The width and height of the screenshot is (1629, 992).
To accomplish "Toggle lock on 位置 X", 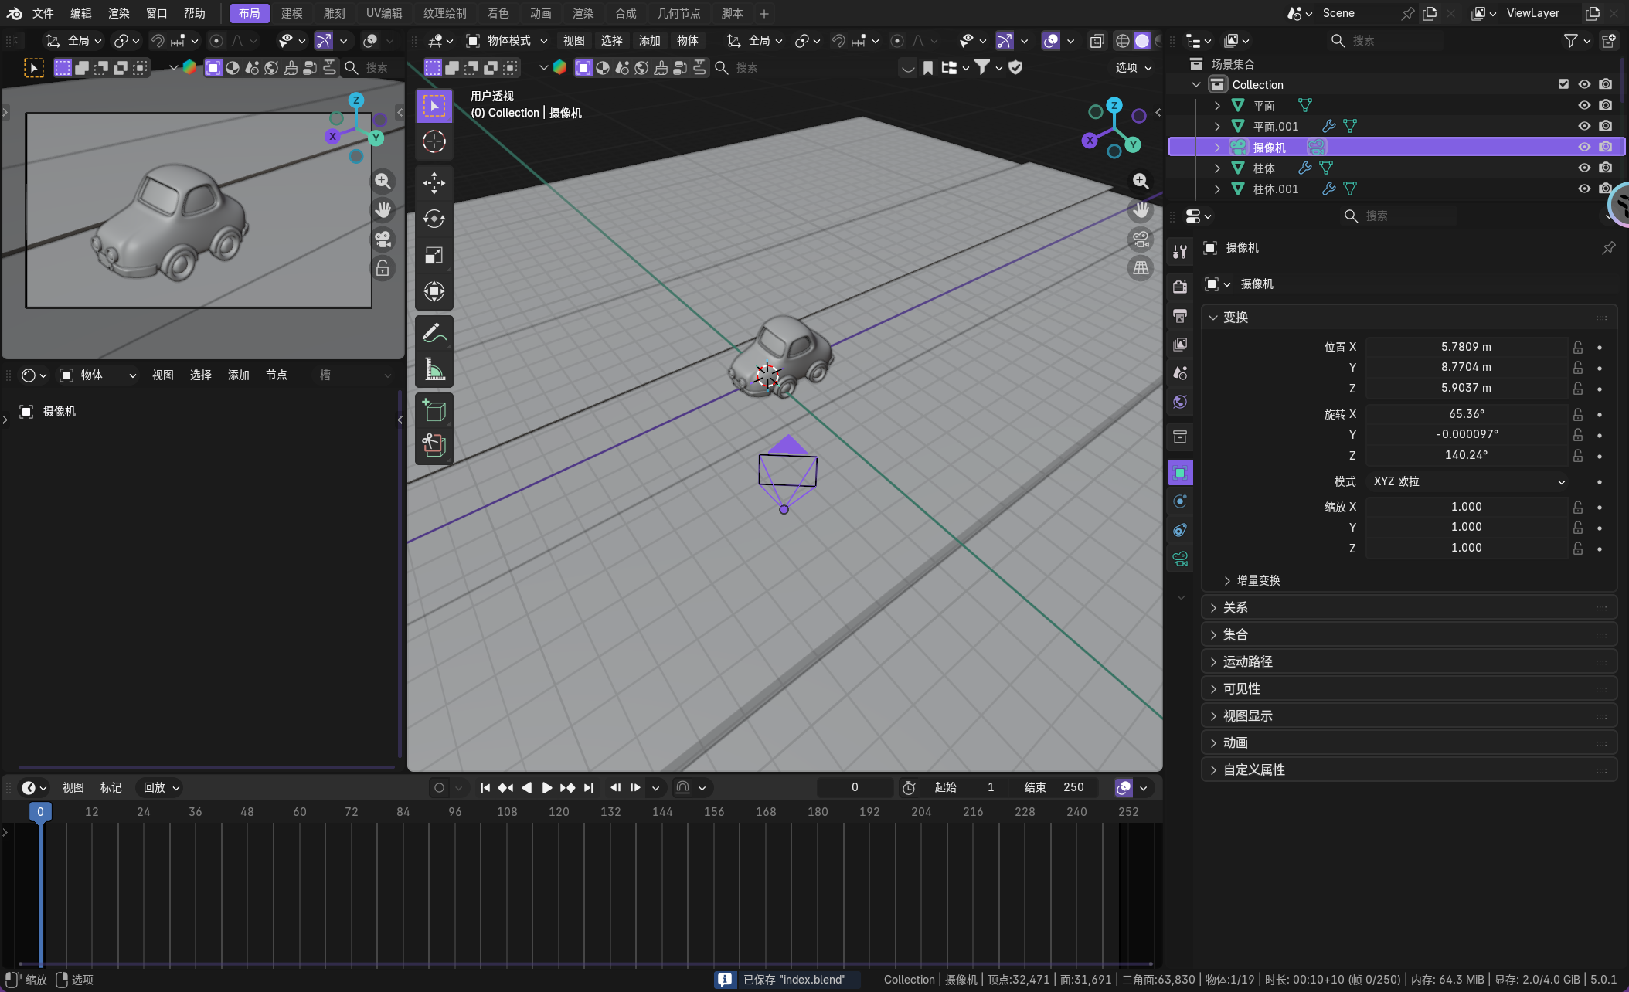I will click(x=1578, y=347).
